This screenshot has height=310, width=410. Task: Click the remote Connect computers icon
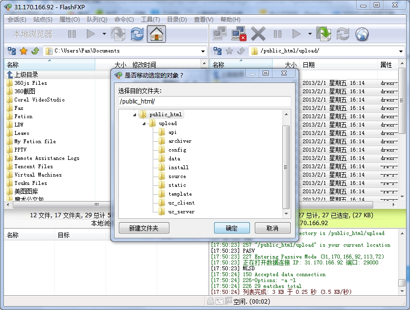click(220, 34)
